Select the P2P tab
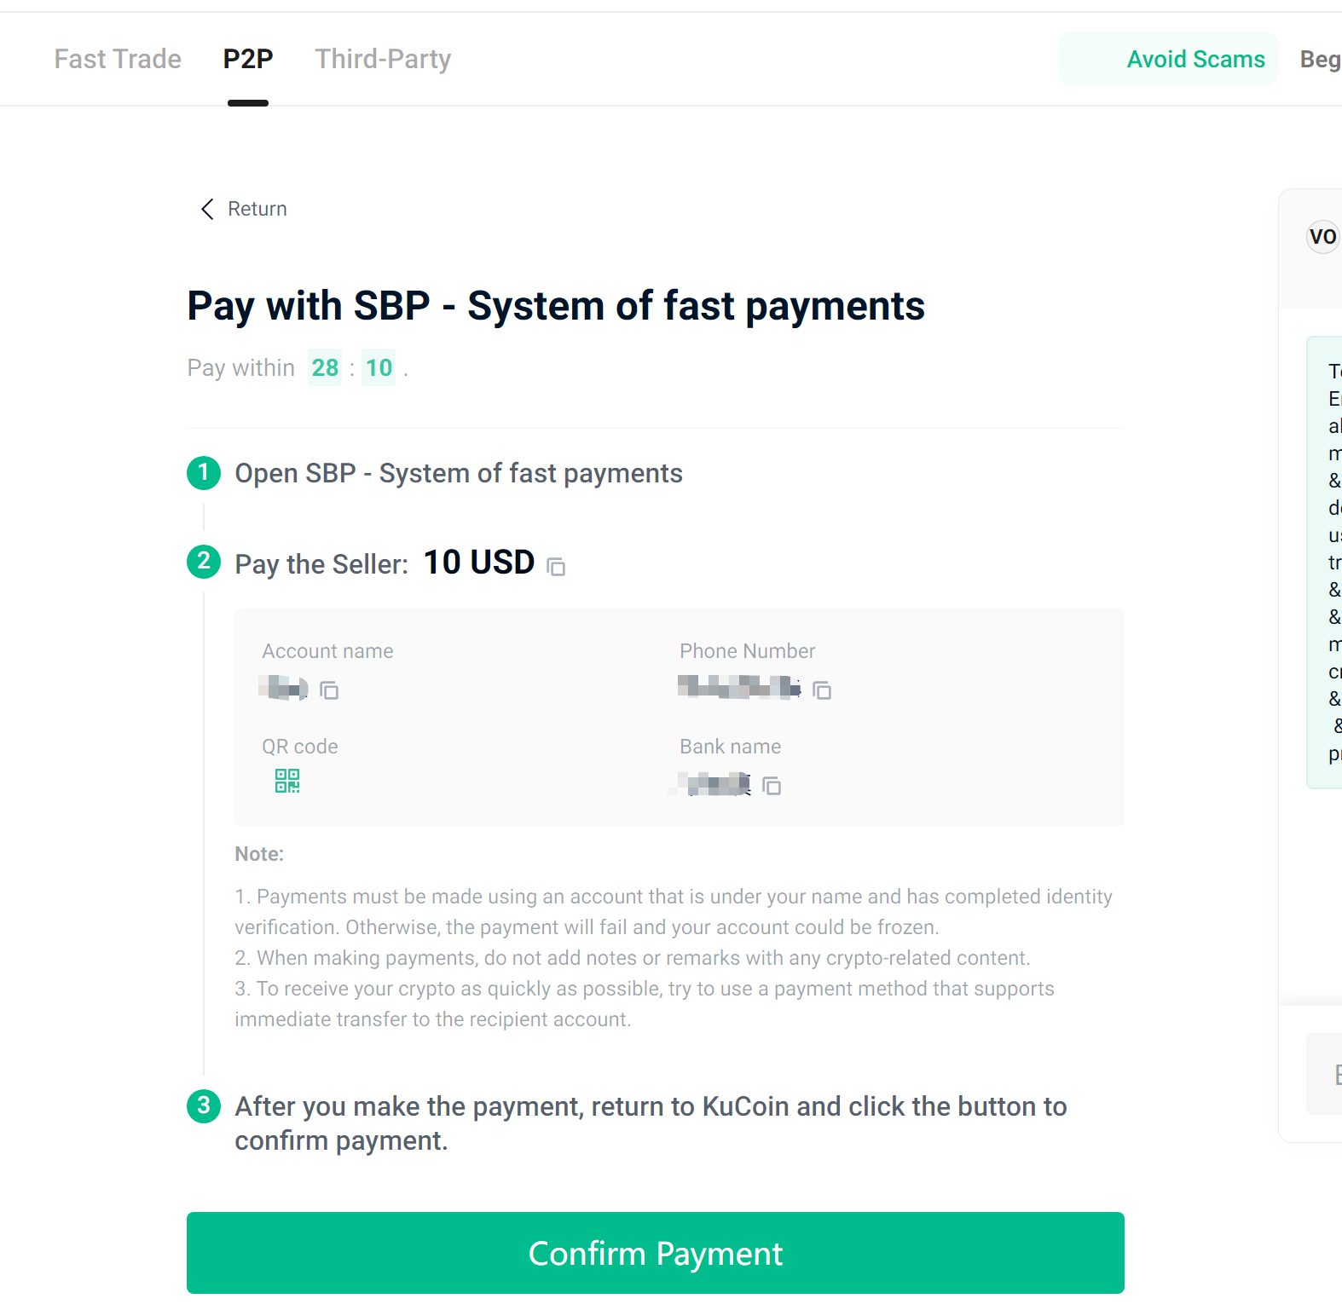This screenshot has width=1342, height=1310. coord(248,59)
